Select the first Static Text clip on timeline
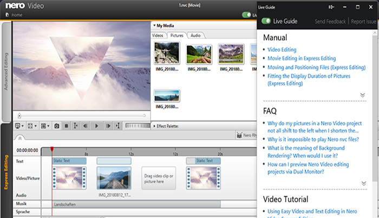 coord(69,161)
